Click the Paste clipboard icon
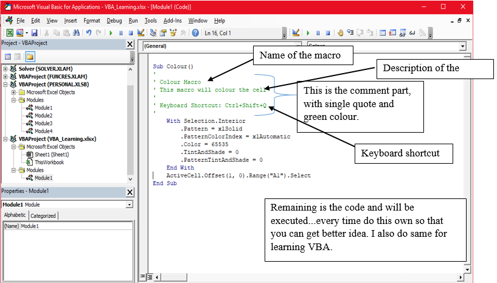The image size is (497, 283). point(66,33)
